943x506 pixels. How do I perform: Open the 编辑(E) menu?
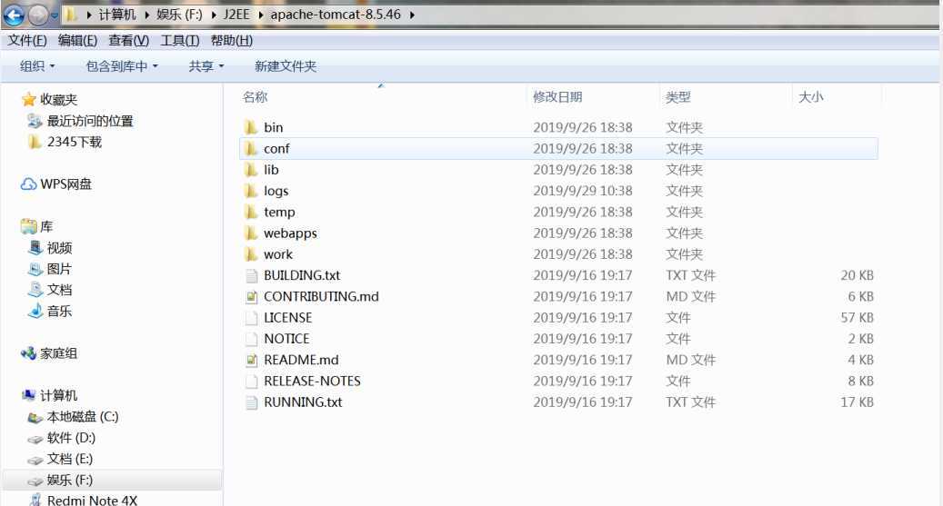(x=77, y=40)
